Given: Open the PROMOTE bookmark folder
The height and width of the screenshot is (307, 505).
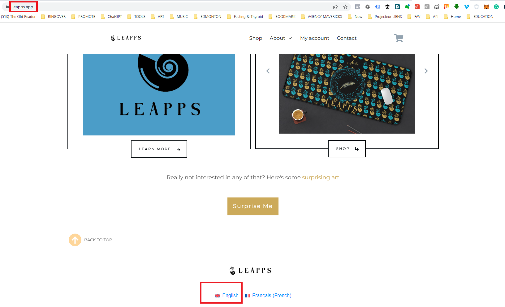Looking at the screenshot, I should (83, 17).
